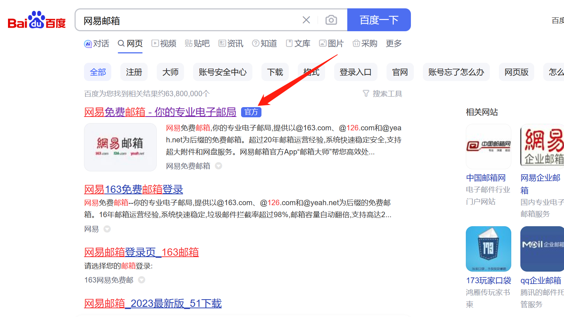Select the 网页 tab
Viewport: 564px width, 317px height.
click(130, 44)
